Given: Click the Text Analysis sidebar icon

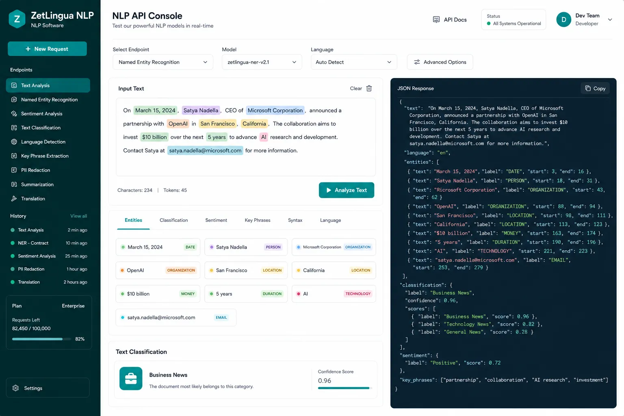Looking at the screenshot, I should pos(14,85).
